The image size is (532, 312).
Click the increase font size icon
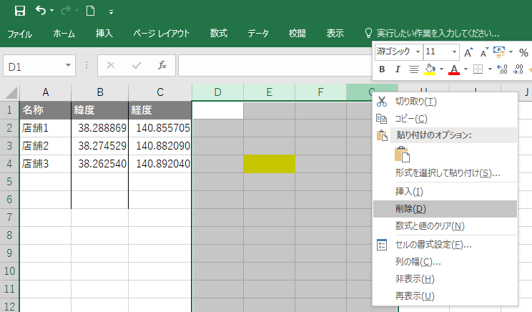point(468,52)
